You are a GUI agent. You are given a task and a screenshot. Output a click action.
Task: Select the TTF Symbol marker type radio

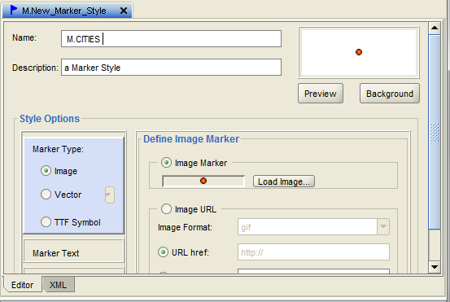click(x=46, y=222)
